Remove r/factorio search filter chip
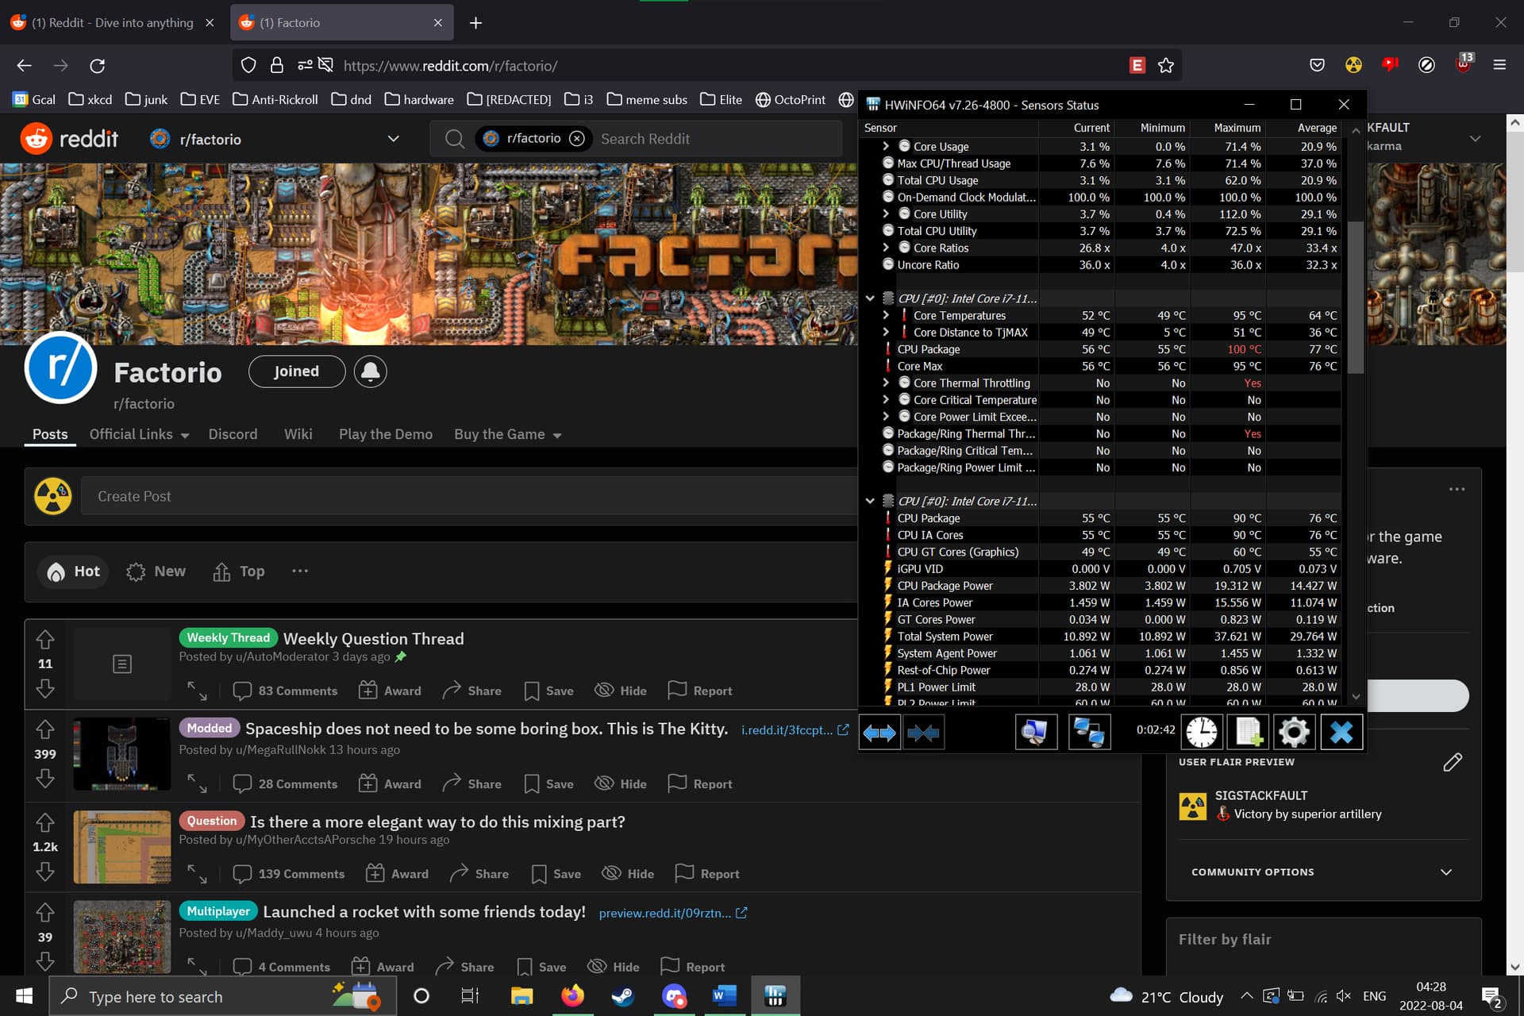This screenshot has height=1016, width=1524. [577, 139]
